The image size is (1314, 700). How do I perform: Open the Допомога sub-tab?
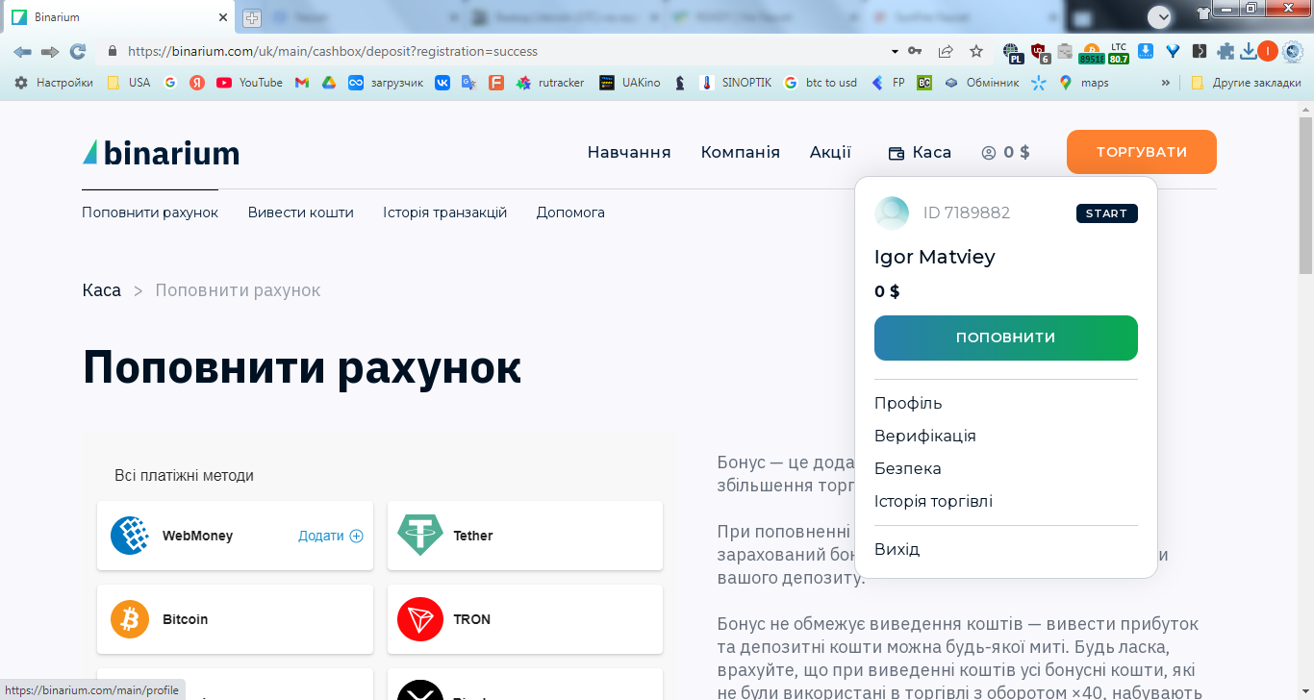tap(570, 212)
